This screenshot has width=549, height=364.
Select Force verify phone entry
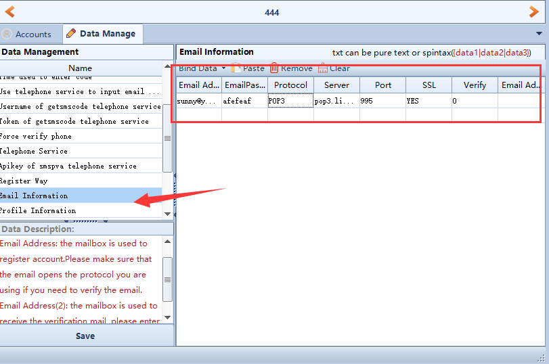35,136
